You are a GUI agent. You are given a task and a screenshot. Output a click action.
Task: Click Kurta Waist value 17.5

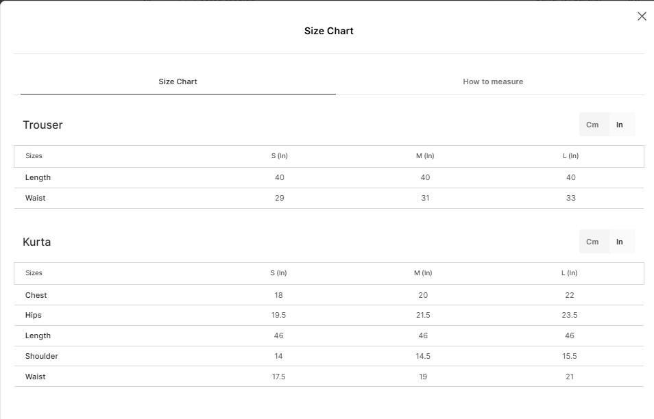pos(278,377)
